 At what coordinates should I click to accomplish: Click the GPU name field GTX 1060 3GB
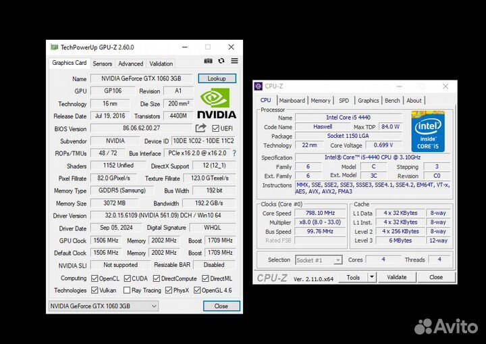tap(141, 78)
